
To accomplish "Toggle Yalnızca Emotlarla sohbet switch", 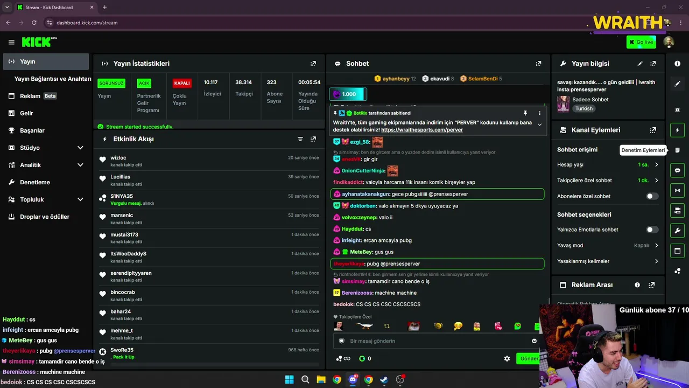I will [652, 230].
